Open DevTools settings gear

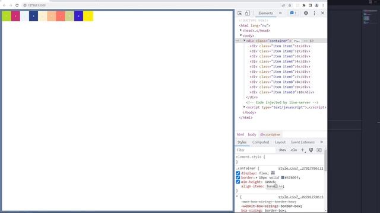(306, 13)
